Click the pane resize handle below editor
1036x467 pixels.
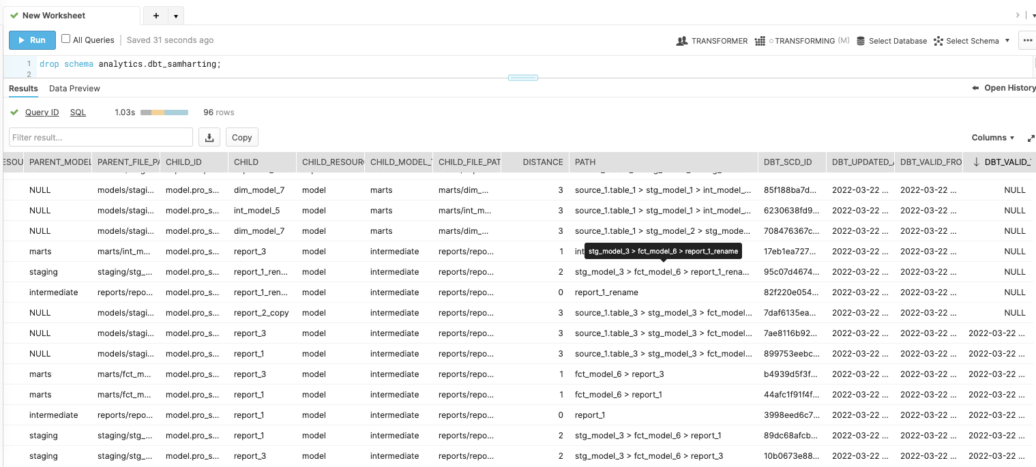pyautogui.click(x=523, y=78)
